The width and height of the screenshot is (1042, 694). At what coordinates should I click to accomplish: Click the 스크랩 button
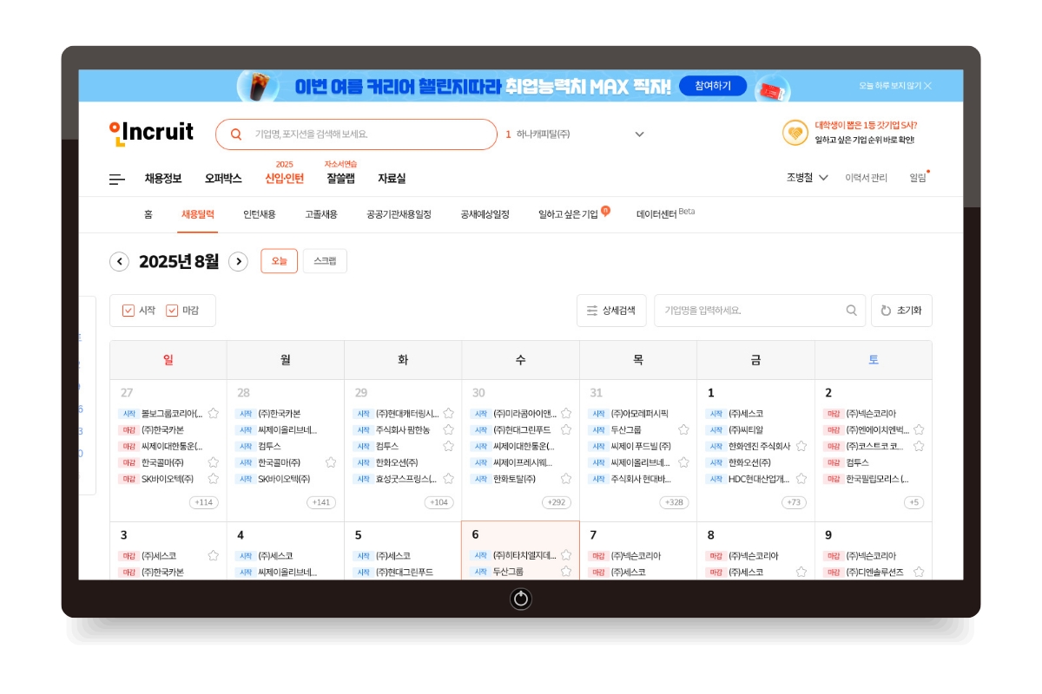pyautogui.click(x=325, y=261)
